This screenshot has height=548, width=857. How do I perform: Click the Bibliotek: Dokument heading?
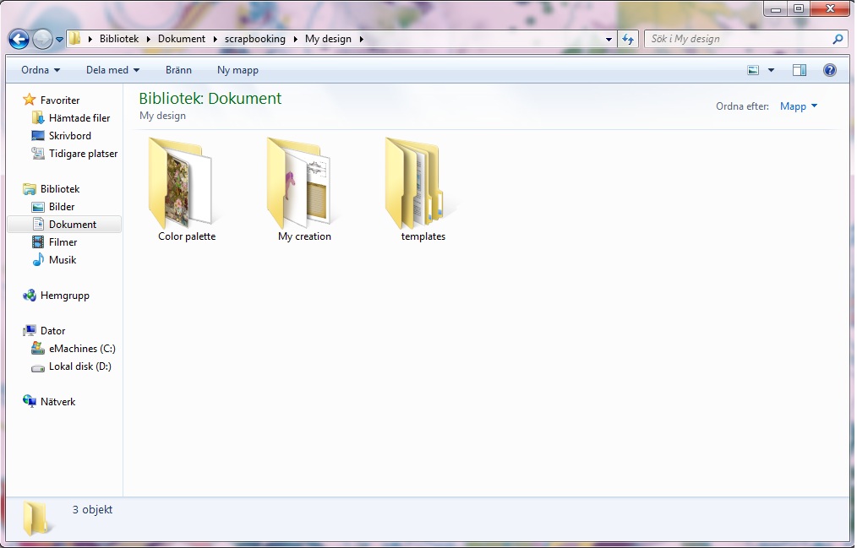[210, 98]
